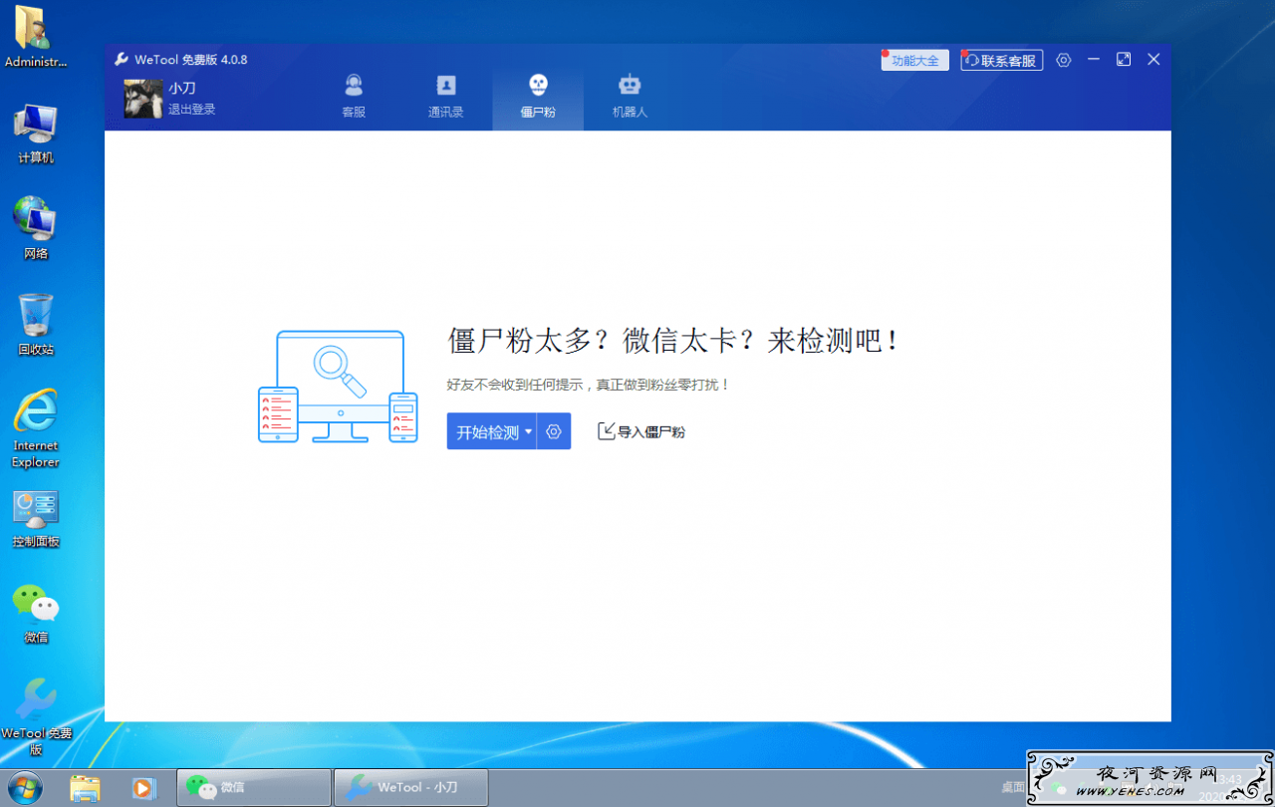Open the media player taskbar icon
The width and height of the screenshot is (1275, 807).
[144, 787]
